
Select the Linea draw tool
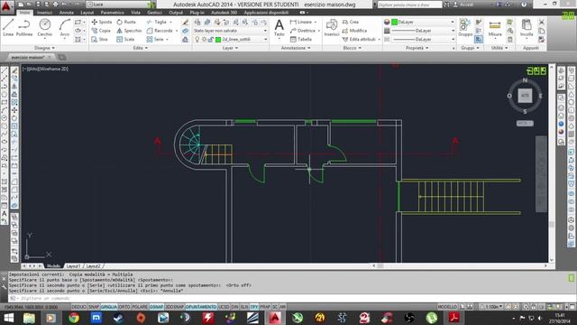(8, 28)
